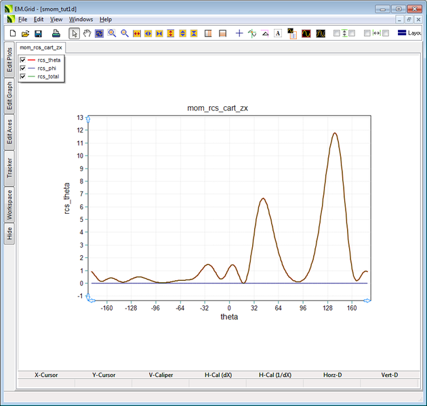Select the hand pan tool
Screen dimensions: 427x406
point(87,33)
